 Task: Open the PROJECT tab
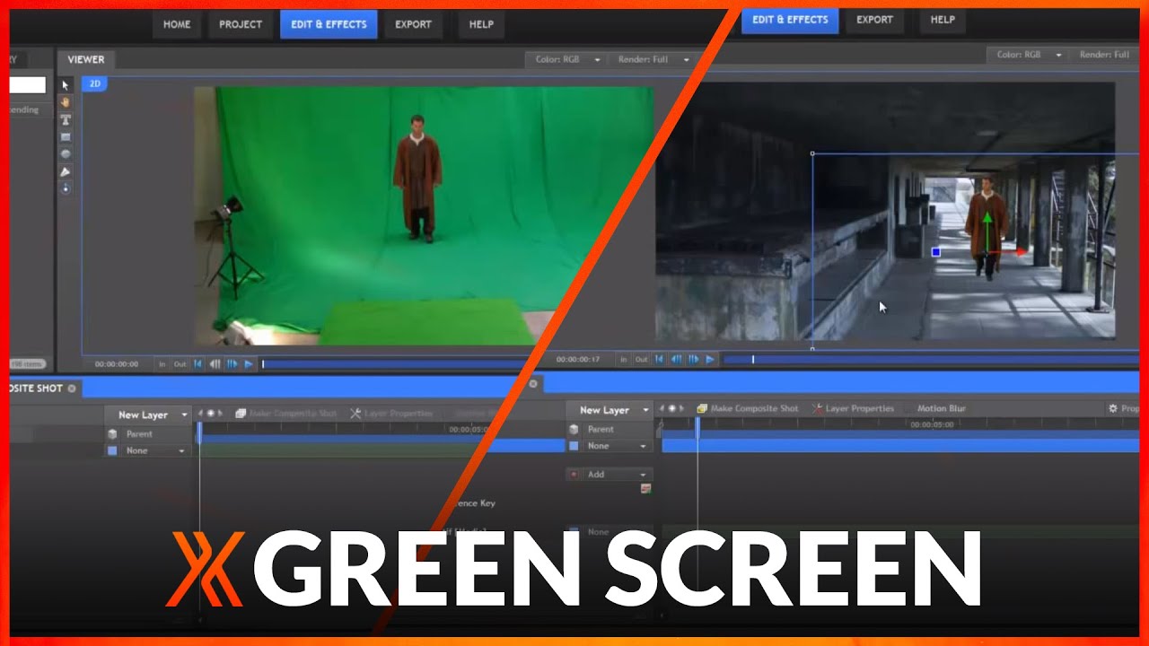click(241, 24)
